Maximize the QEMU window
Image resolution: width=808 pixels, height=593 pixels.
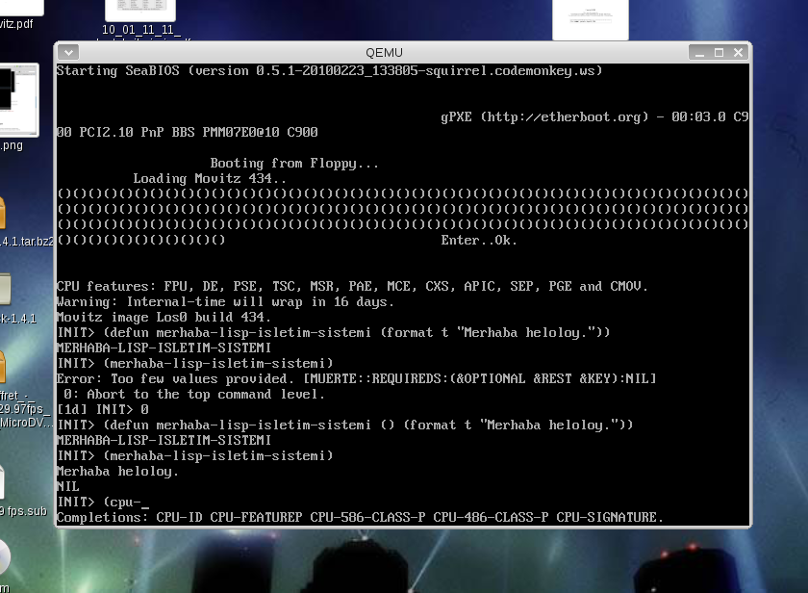(x=719, y=53)
